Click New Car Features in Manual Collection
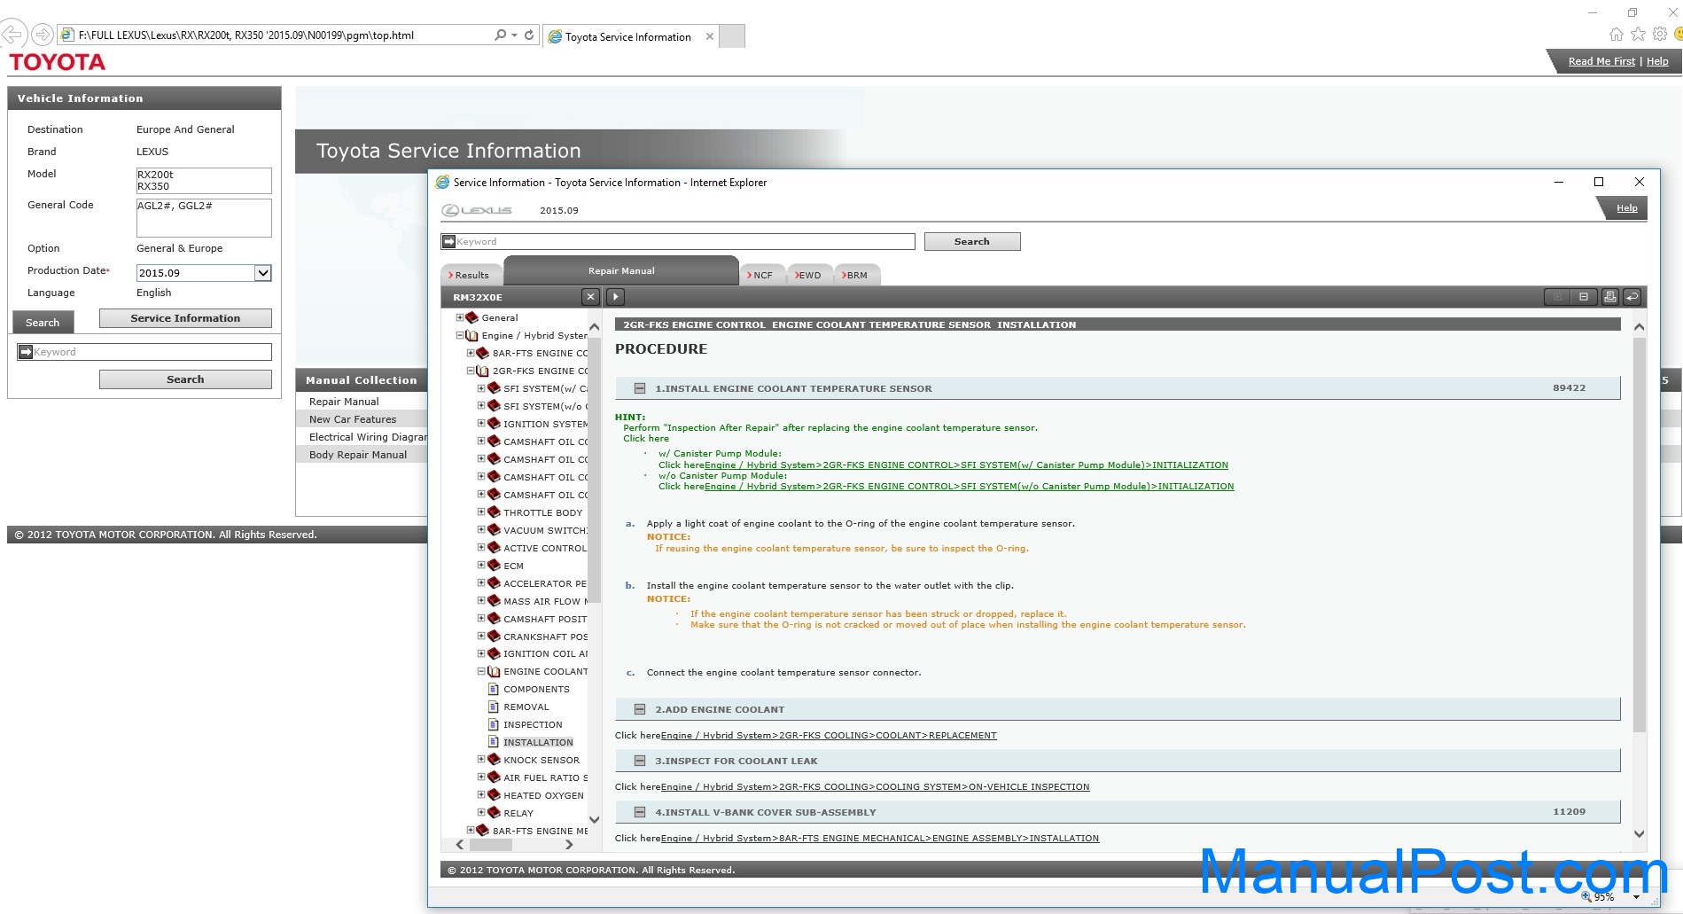The width and height of the screenshot is (1683, 914). click(x=353, y=419)
